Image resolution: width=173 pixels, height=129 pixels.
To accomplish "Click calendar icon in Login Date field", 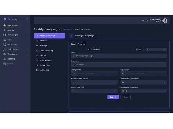I will coord(123,74).
